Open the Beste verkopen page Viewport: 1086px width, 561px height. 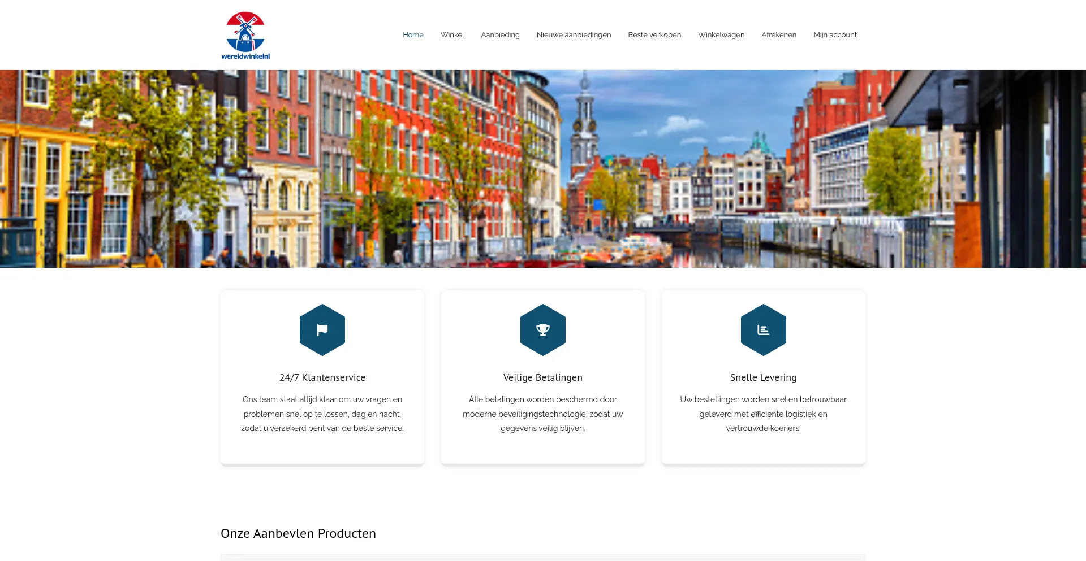(654, 35)
